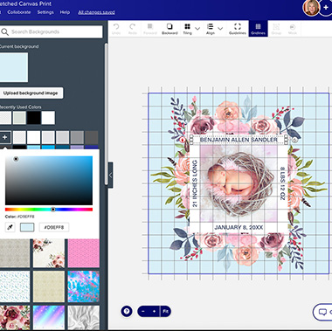
Task: Select the current background preview swatch
Action: coord(14,67)
